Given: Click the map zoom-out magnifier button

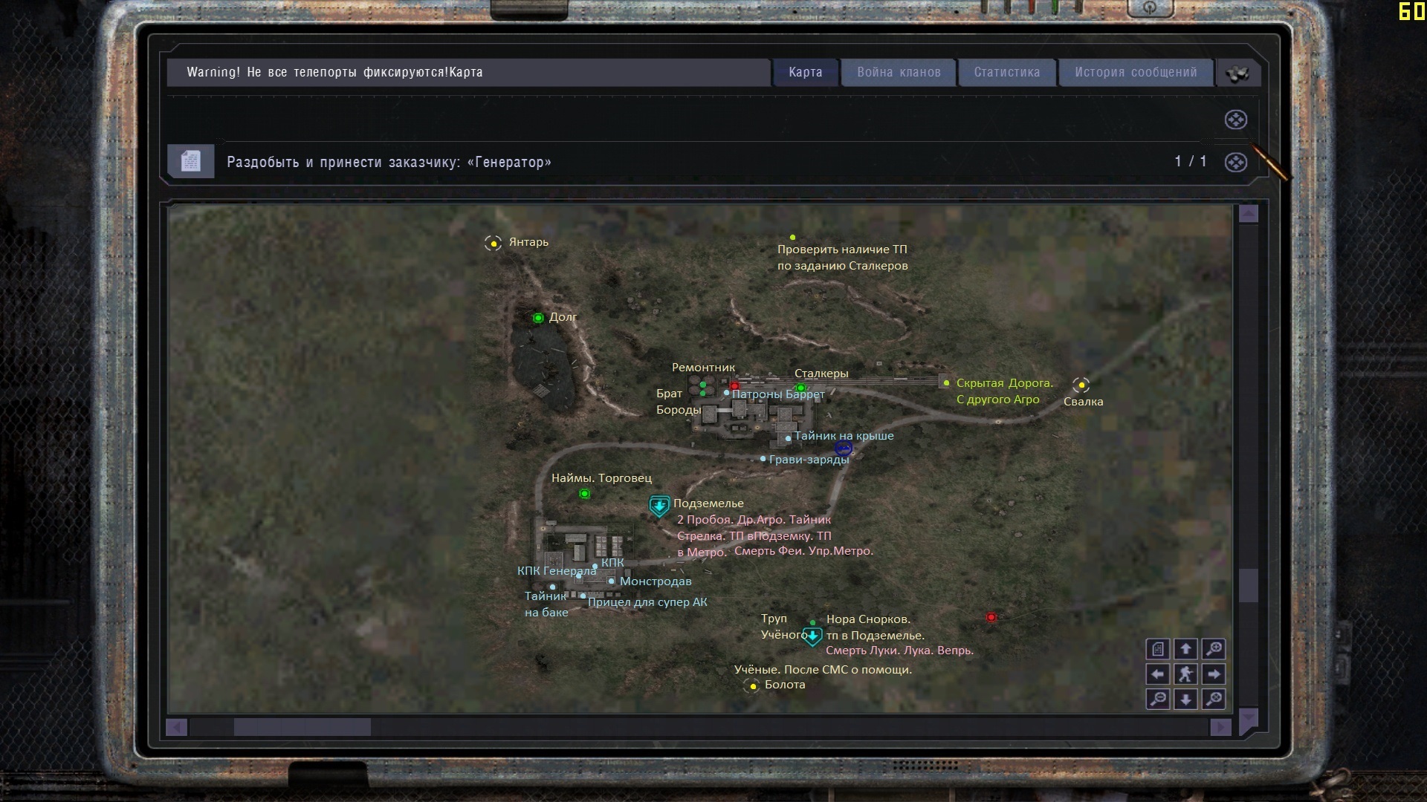Looking at the screenshot, I should [1158, 699].
